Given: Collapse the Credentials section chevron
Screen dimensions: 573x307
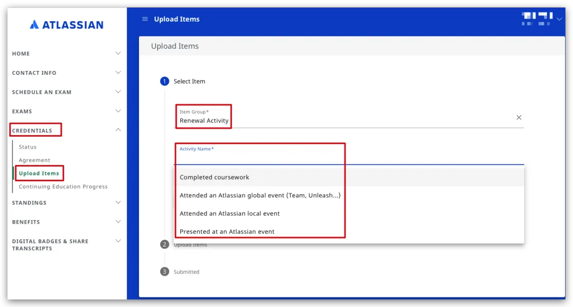Looking at the screenshot, I should click(x=118, y=130).
